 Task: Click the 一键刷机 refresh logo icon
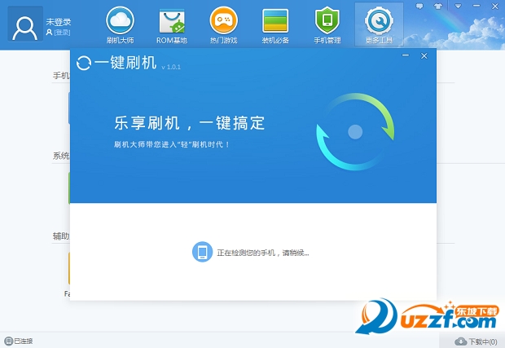[84, 63]
